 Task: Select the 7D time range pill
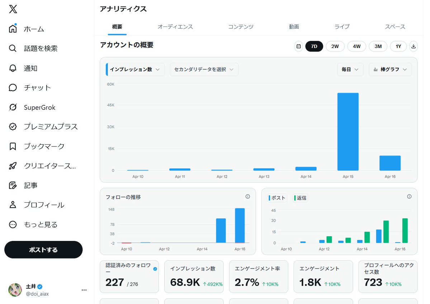[314, 46]
